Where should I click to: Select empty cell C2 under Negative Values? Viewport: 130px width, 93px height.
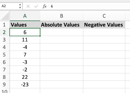point(104,32)
